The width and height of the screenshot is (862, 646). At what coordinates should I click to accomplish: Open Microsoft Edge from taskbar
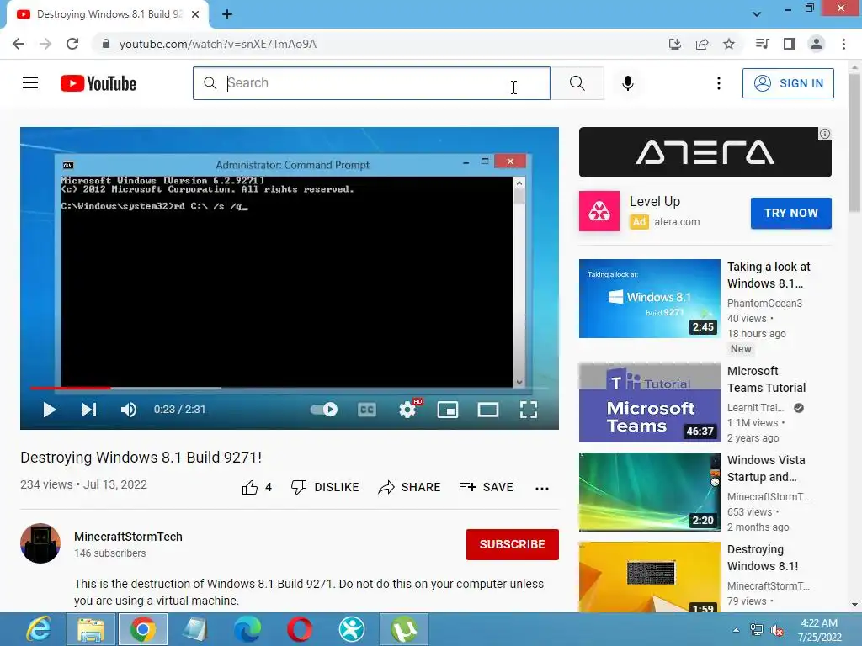pyautogui.click(x=247, y=629)
